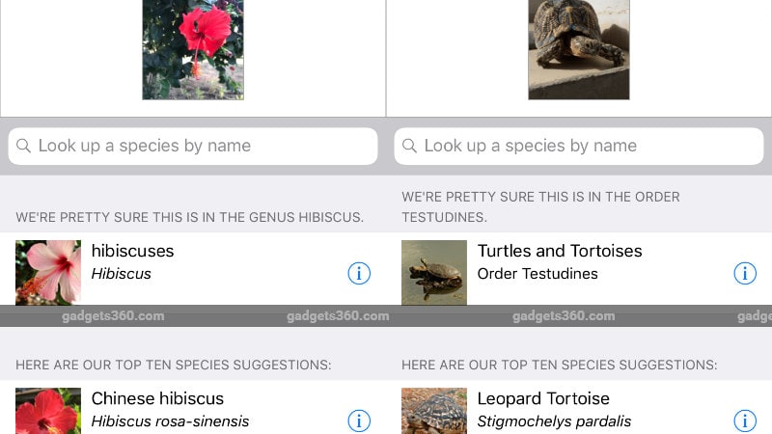
Task: Open info for Chinese hibiscus
Action: 358,420
